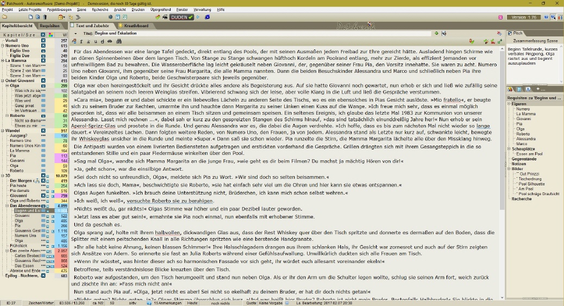Click the pink square icon near Version
The height and width of the screenshot is (306, 564).
point(500,17)
